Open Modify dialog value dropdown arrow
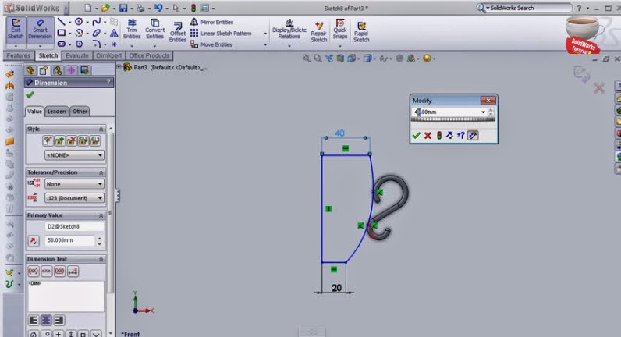The height and width of the screenshot is (337, 621). click(483, 112)
